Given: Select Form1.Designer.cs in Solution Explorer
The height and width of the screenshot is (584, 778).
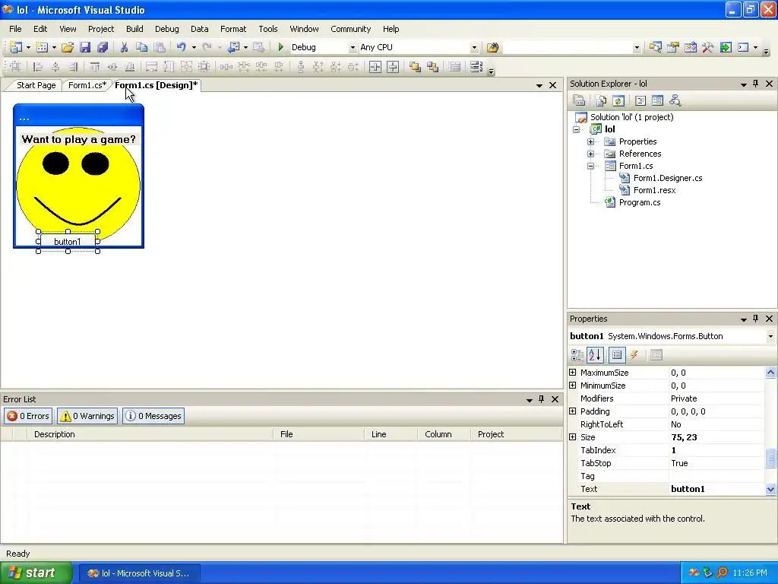Looking at the screenshot, I should [668, 178].
